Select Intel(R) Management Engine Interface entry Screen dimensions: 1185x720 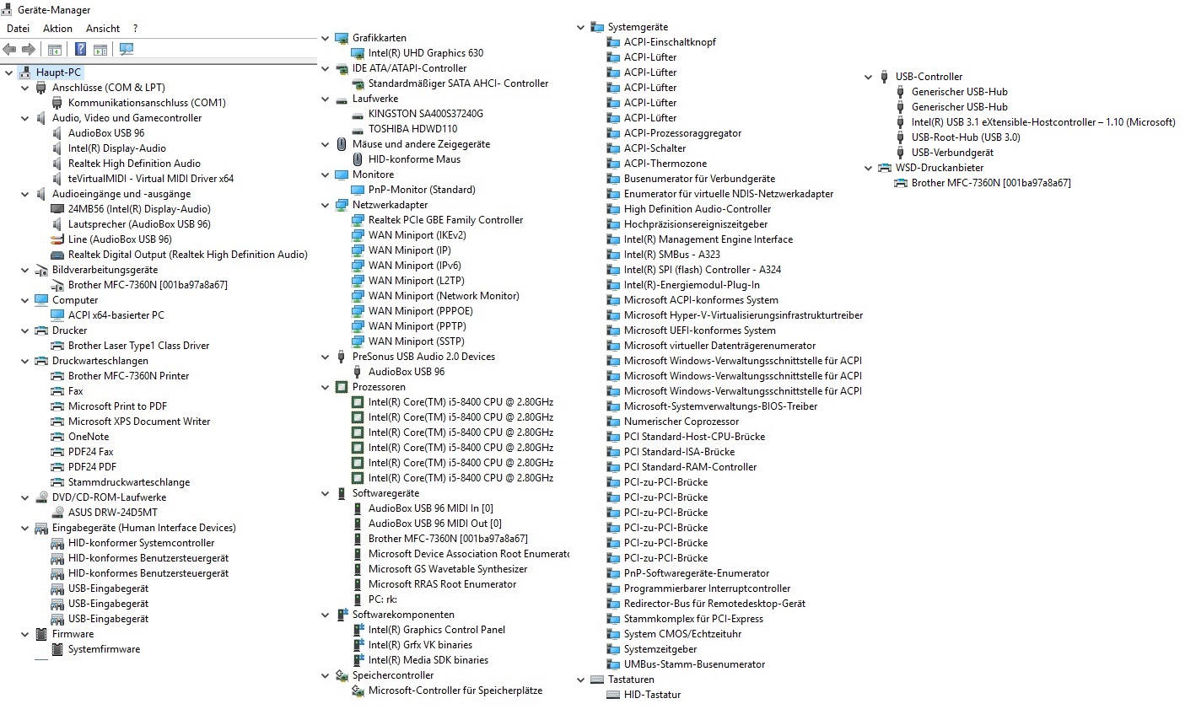click(x=708, y=239)
